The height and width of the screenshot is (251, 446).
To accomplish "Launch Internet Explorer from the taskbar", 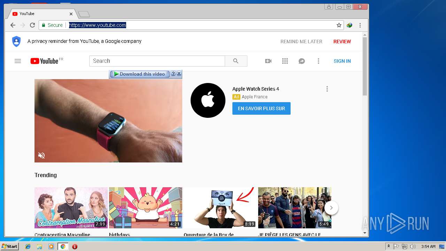I will tap(28, 246).
